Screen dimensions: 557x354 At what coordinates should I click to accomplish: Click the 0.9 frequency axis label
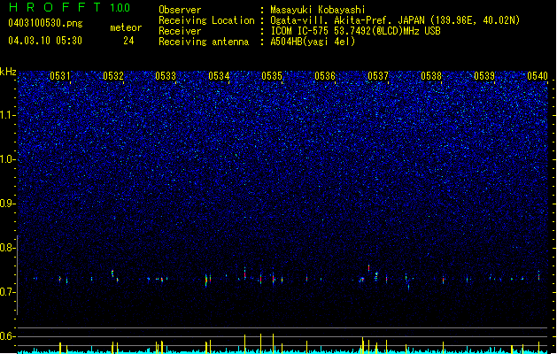pos(8,204)
